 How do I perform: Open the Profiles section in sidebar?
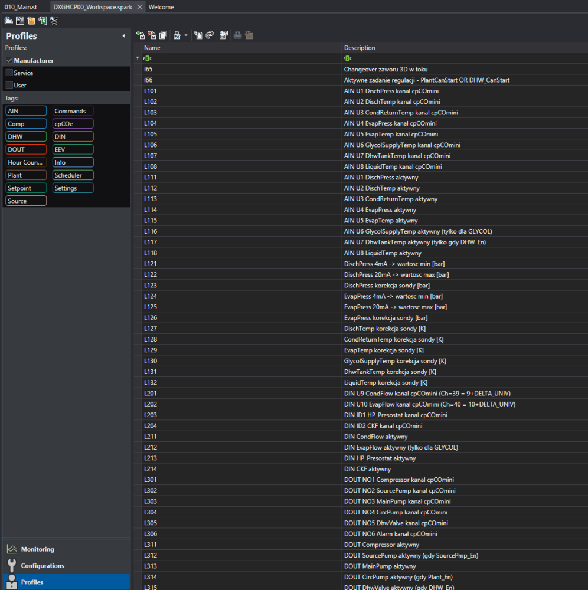click(66, 582)
